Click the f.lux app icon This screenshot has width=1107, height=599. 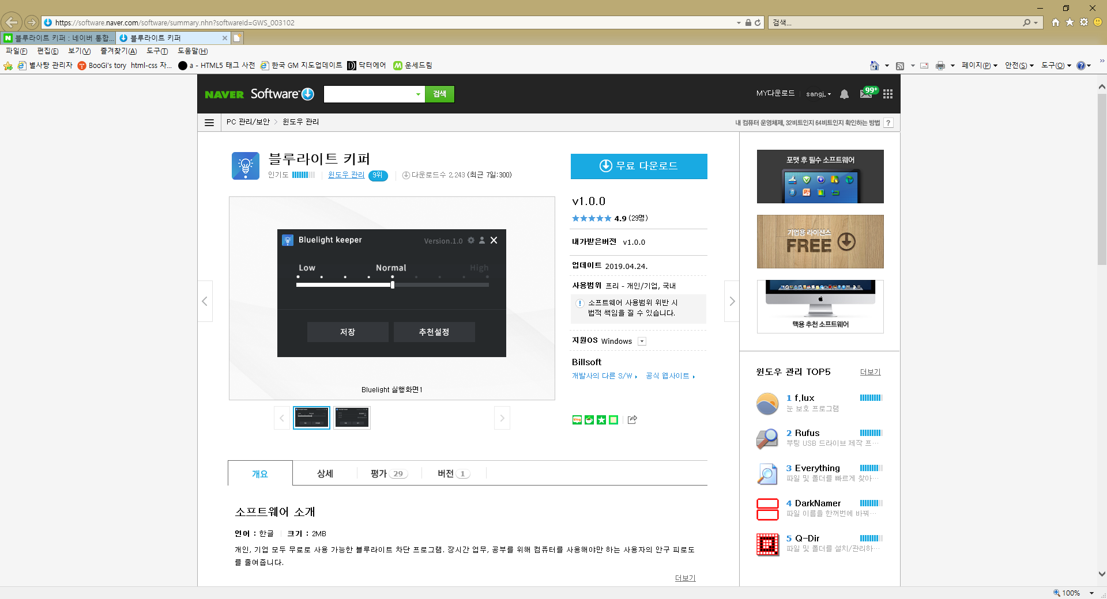click(767, 403)
